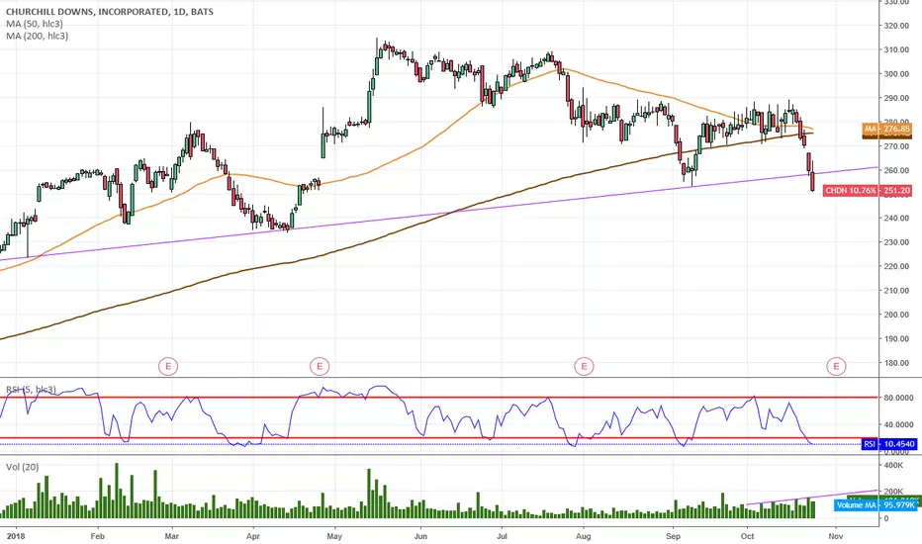
Task: Open the August earnings E marker
Action: coord(584,366)
